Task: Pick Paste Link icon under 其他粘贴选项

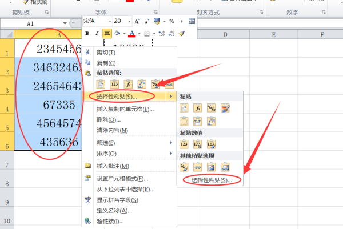Action: click(198, 167)
